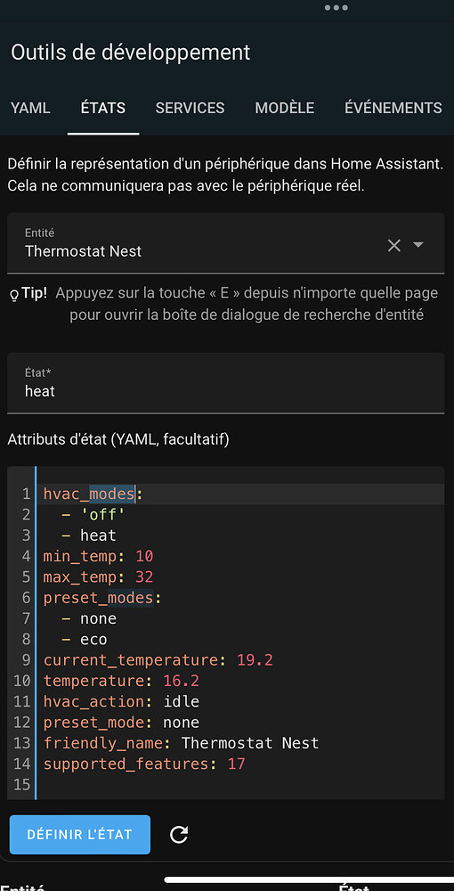454x891 pixels.
Task: Clear the Thermostat Nest entity selection
Action: pyautogui.click(x=393, y=245)
